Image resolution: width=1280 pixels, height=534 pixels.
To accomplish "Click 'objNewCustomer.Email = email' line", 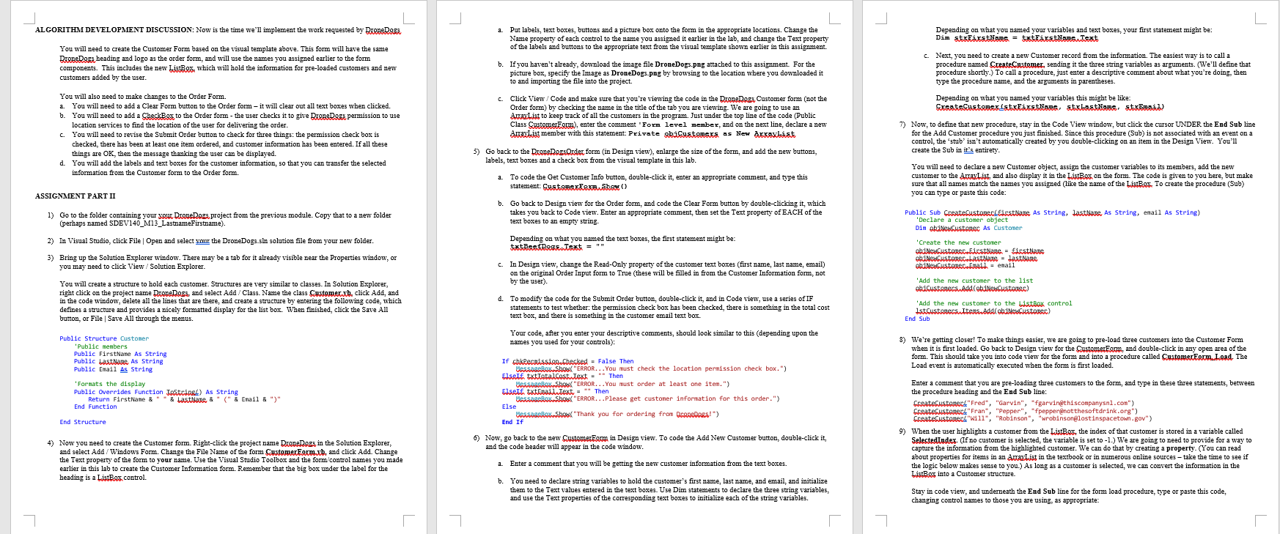I will 965,265.
